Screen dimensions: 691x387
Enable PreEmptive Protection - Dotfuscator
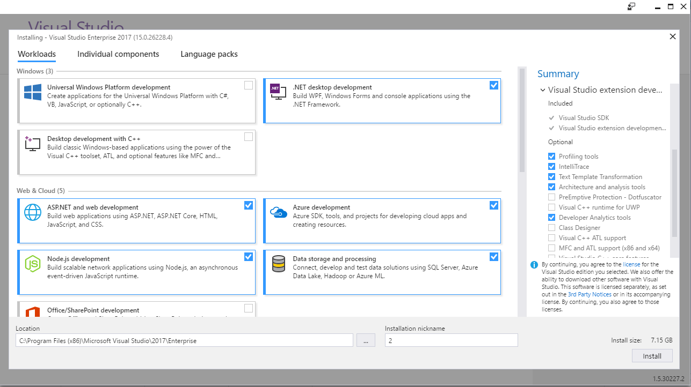pyautogui.click(x=551, y=197)
